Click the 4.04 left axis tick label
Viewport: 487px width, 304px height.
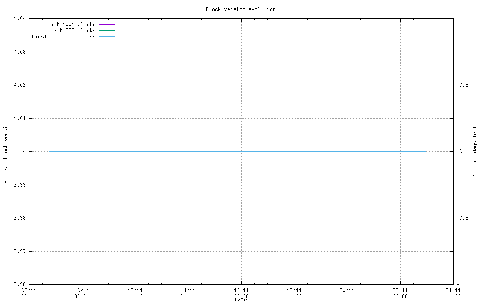(19, 18)
